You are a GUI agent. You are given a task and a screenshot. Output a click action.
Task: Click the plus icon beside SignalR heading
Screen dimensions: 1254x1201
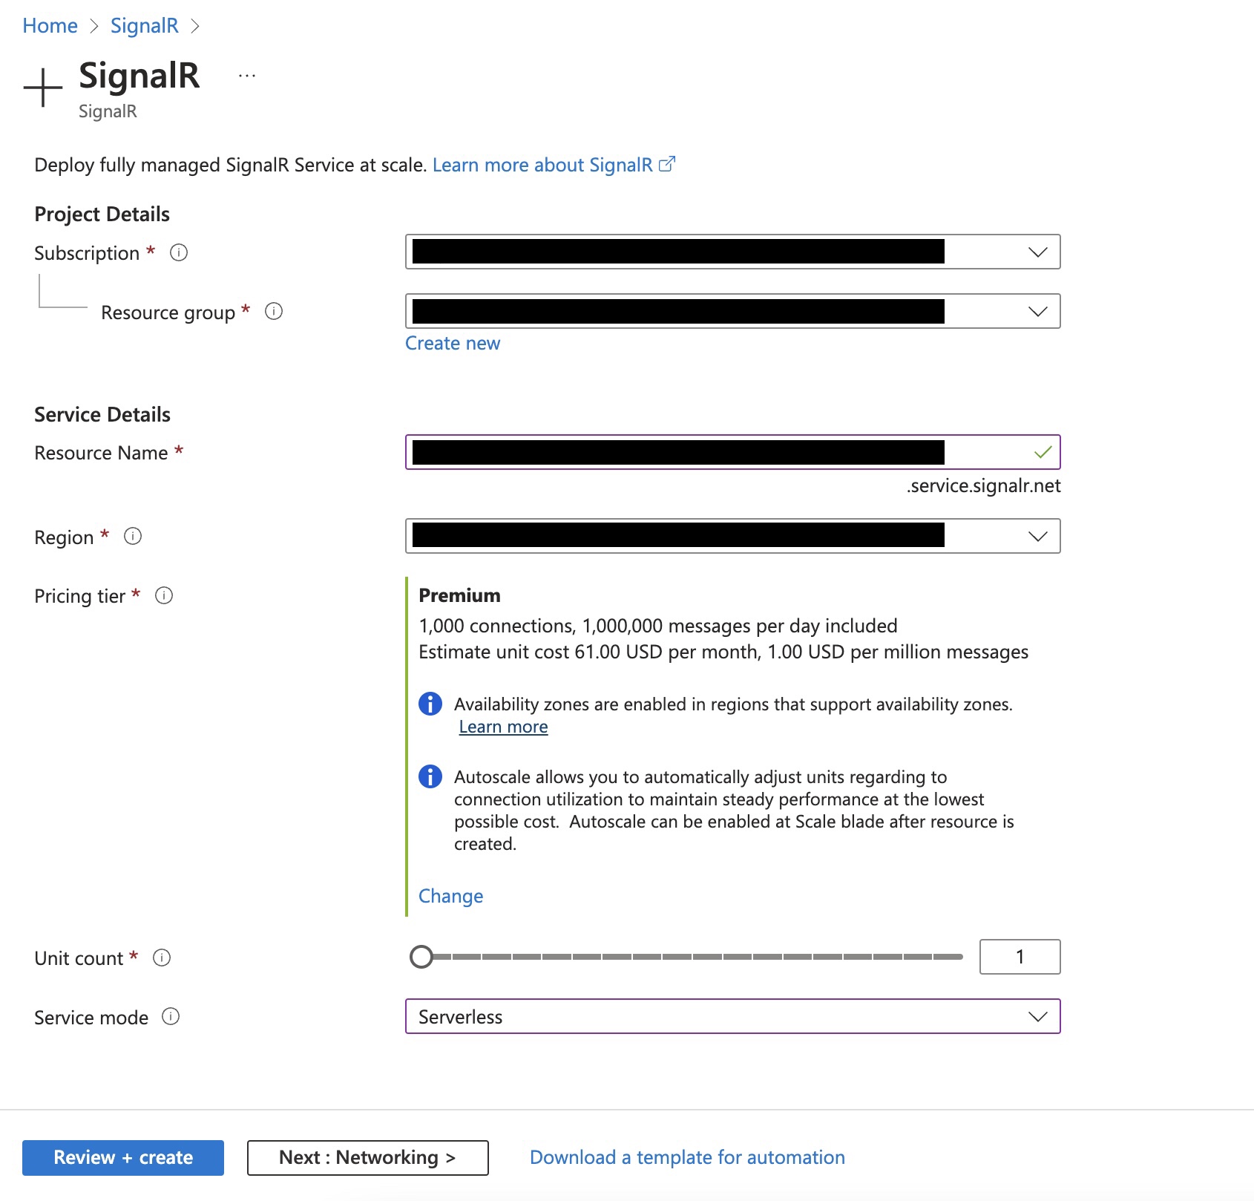point(43,88)
